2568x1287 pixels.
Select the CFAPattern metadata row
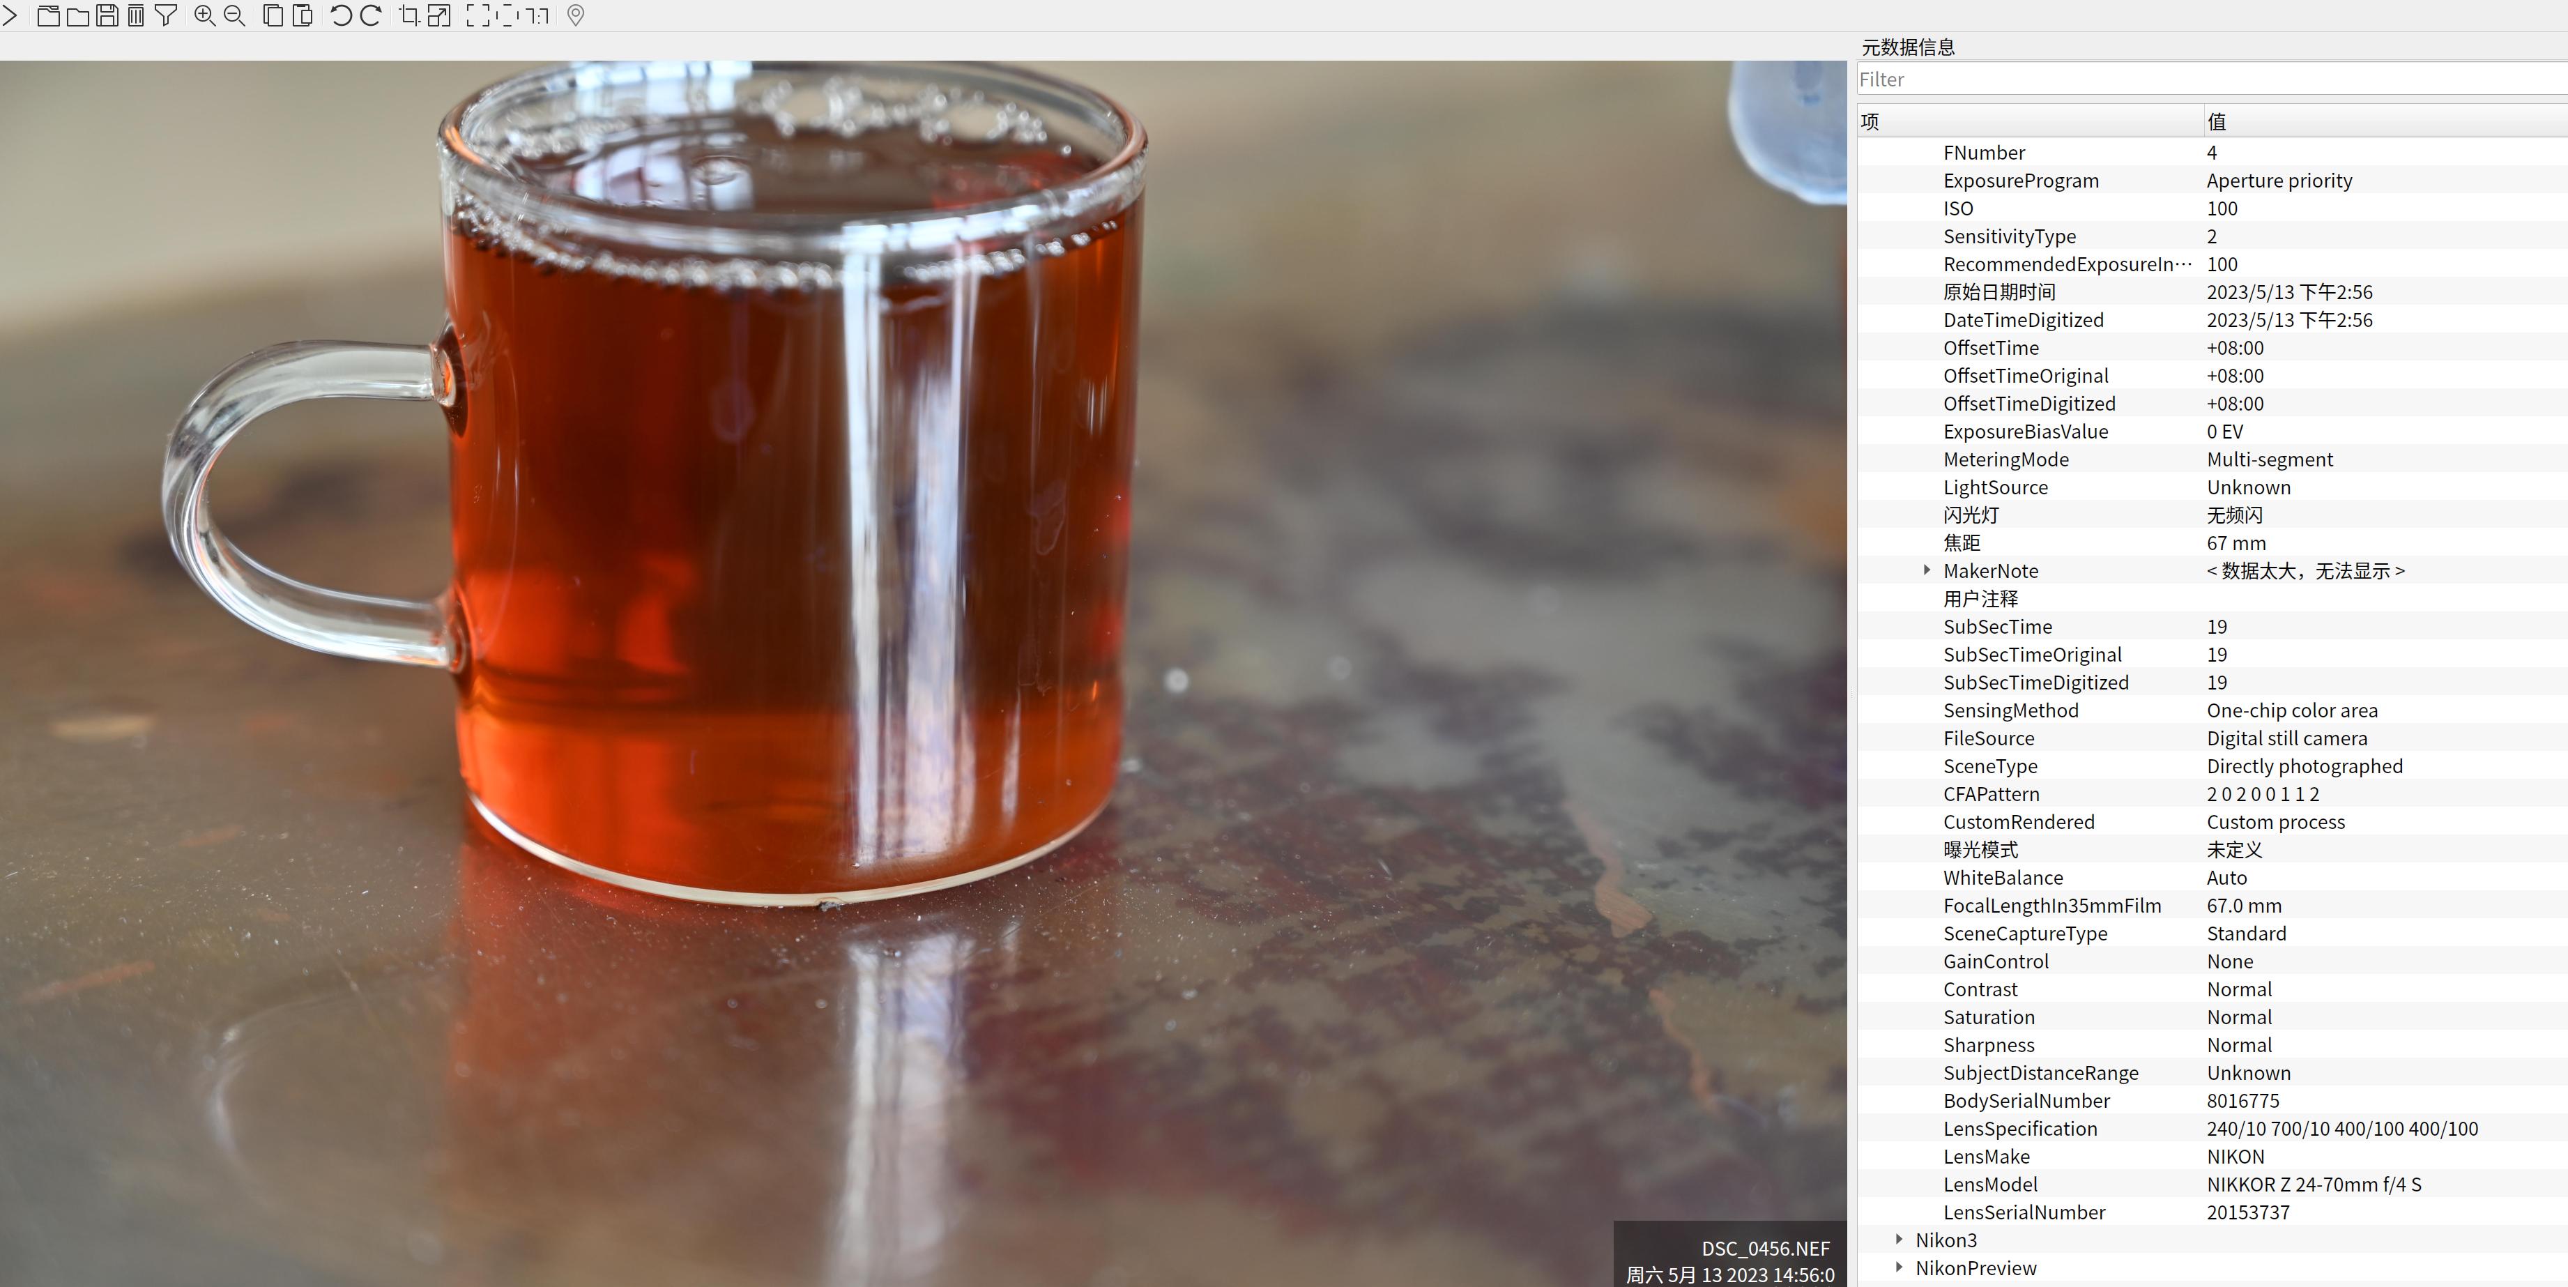[2213, 795]
